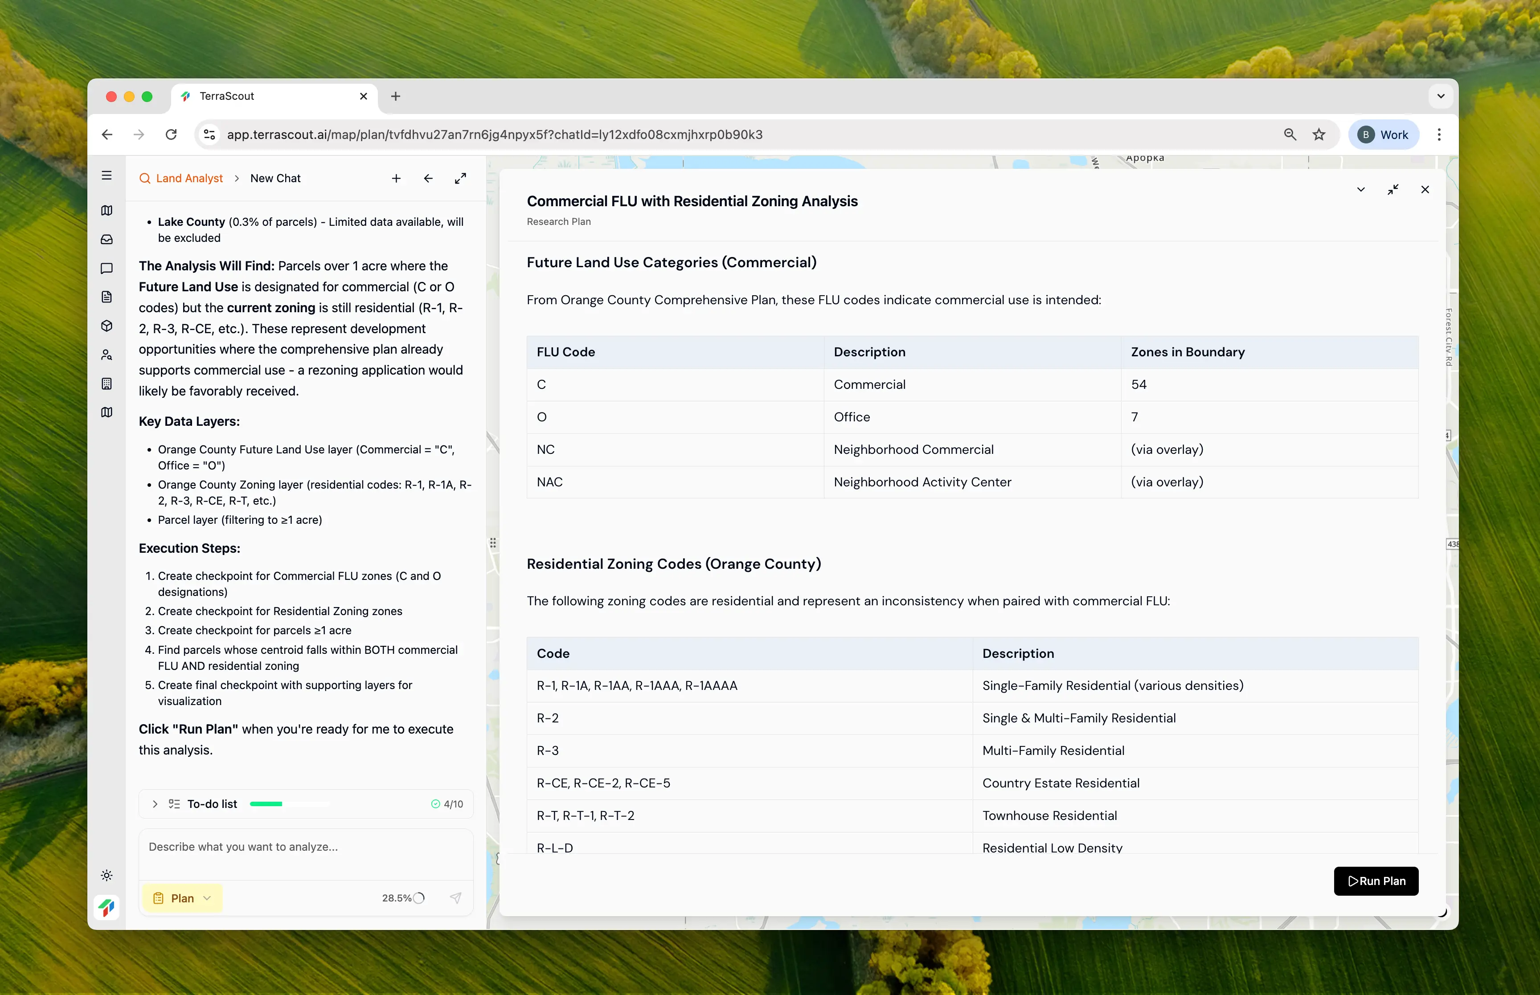Expand the To-do list section
The width and height of the screenshot is (1540, 995).
click(155, 804)
